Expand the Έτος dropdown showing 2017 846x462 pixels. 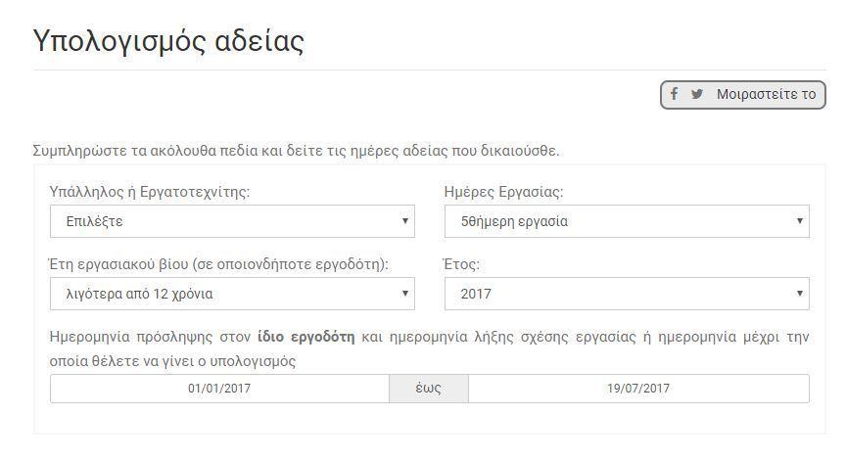pos(627,294)
